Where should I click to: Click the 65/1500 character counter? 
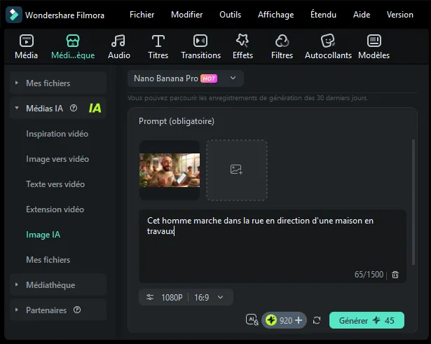369,275
